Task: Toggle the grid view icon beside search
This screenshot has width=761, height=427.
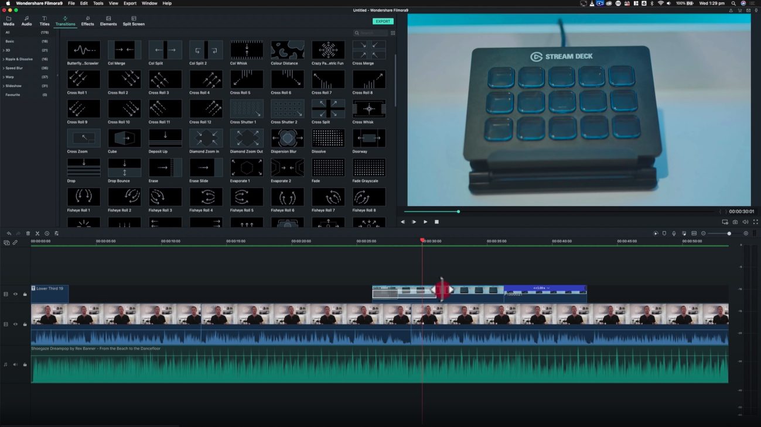Action: [393, 33]
